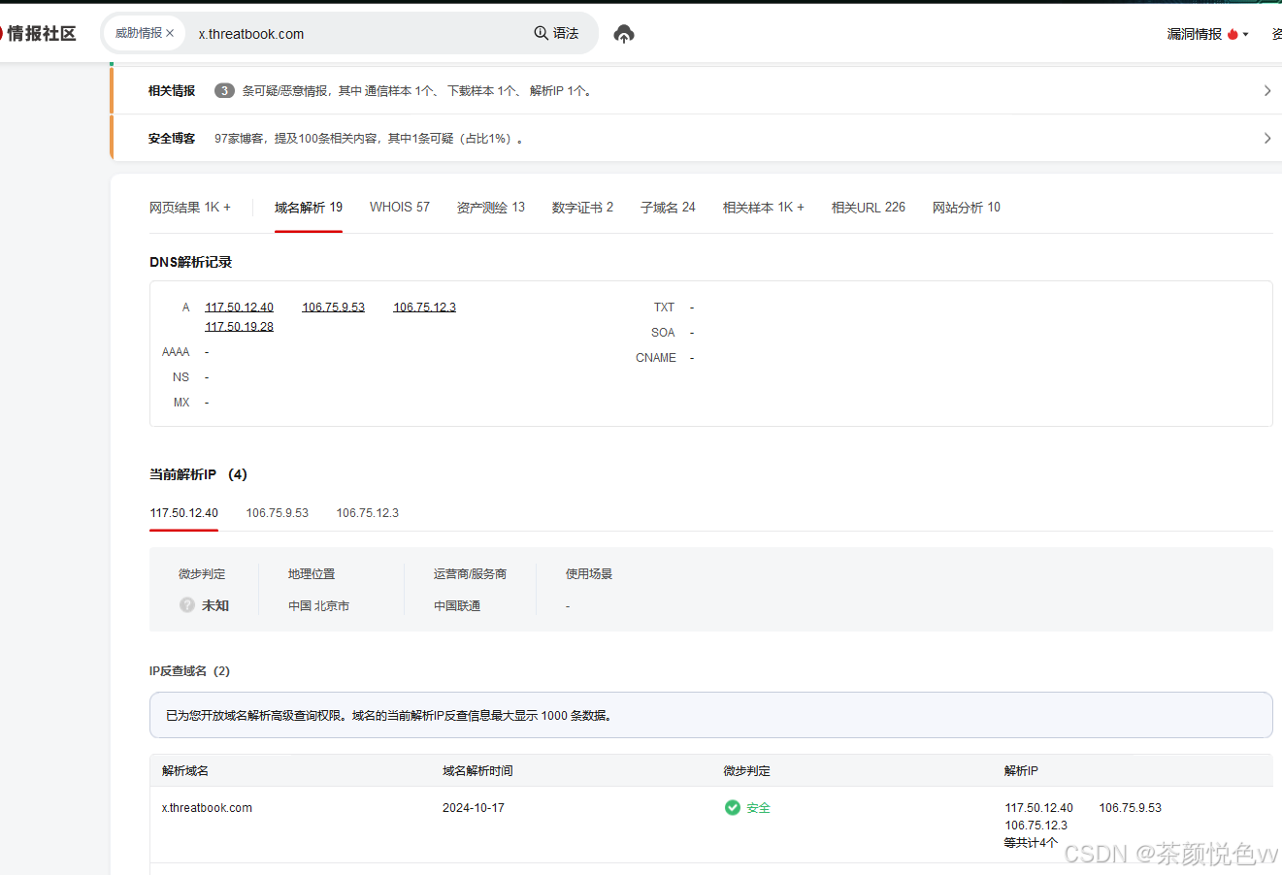Viewport: 1282px width, 875px height.
Task: Open A record link 117.50.19.28
Action: [239, 327]
